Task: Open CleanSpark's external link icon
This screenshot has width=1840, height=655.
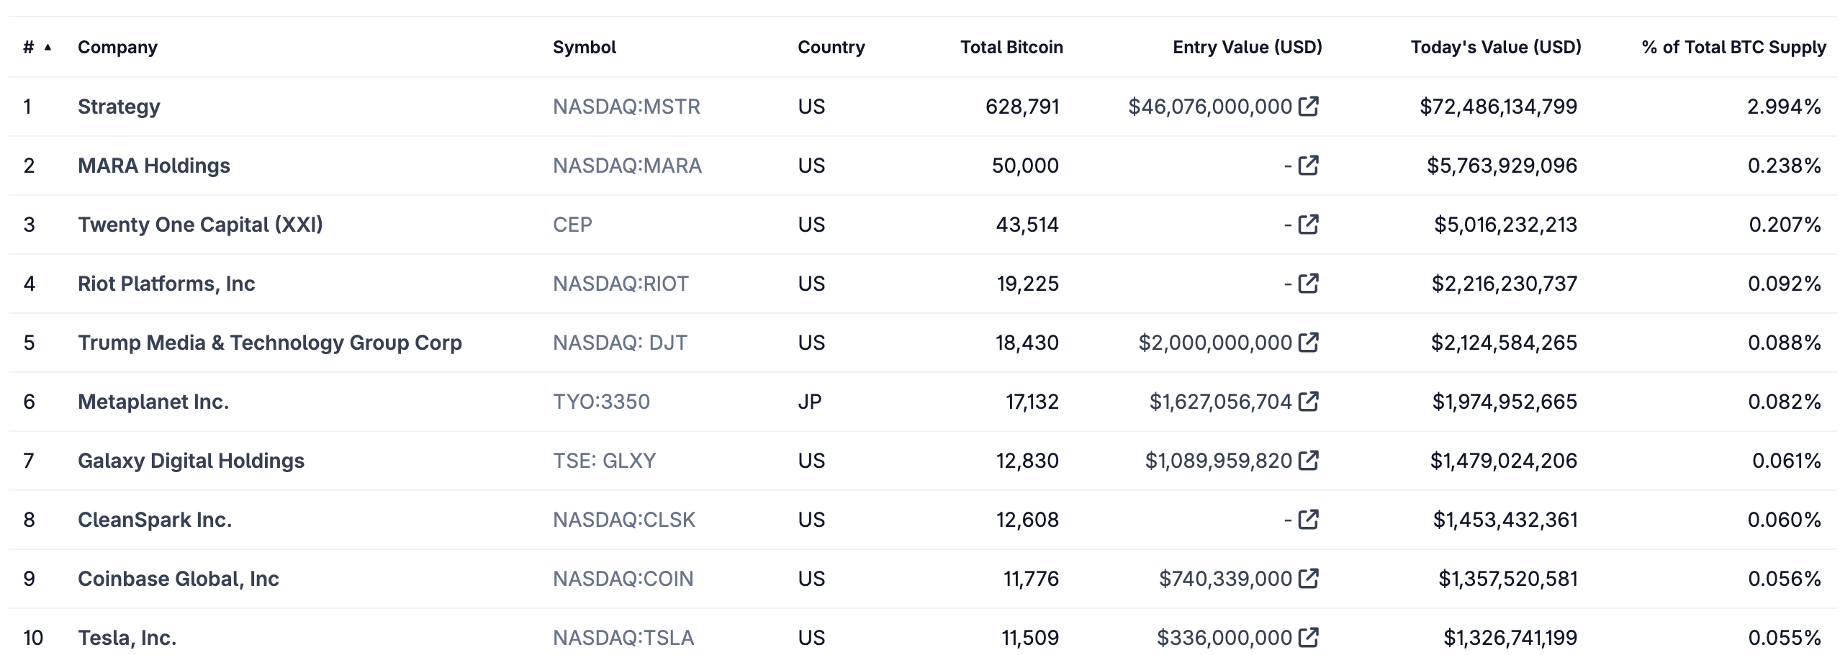Action: click(x=1309, y=519)
